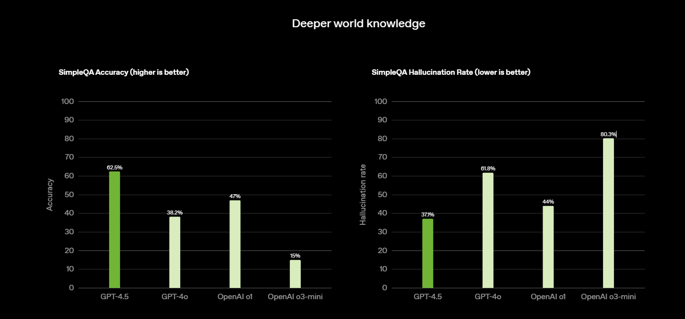The image size is (685, 319).
Task: Click the 61.8% value label
Action: 488,168
